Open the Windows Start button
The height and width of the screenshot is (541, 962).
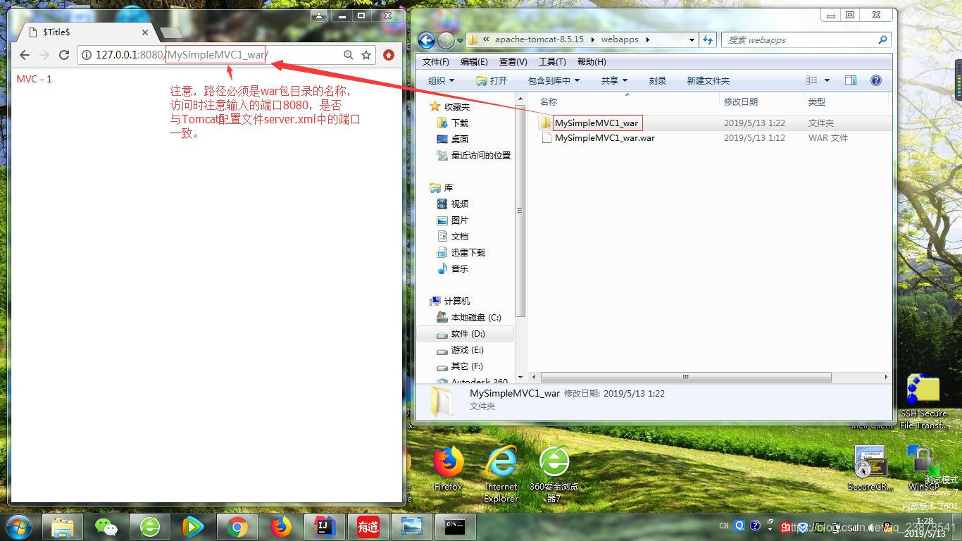point(18,526)
